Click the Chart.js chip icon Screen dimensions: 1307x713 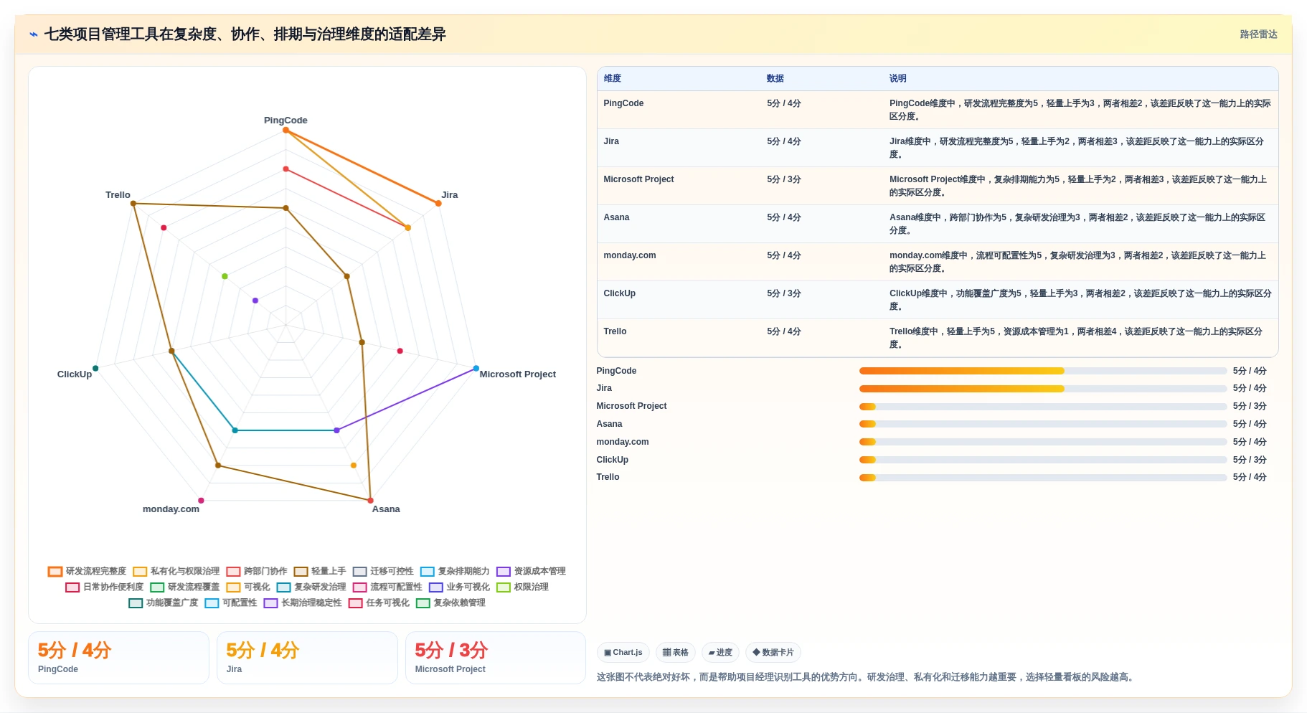[x=608, y=653]
